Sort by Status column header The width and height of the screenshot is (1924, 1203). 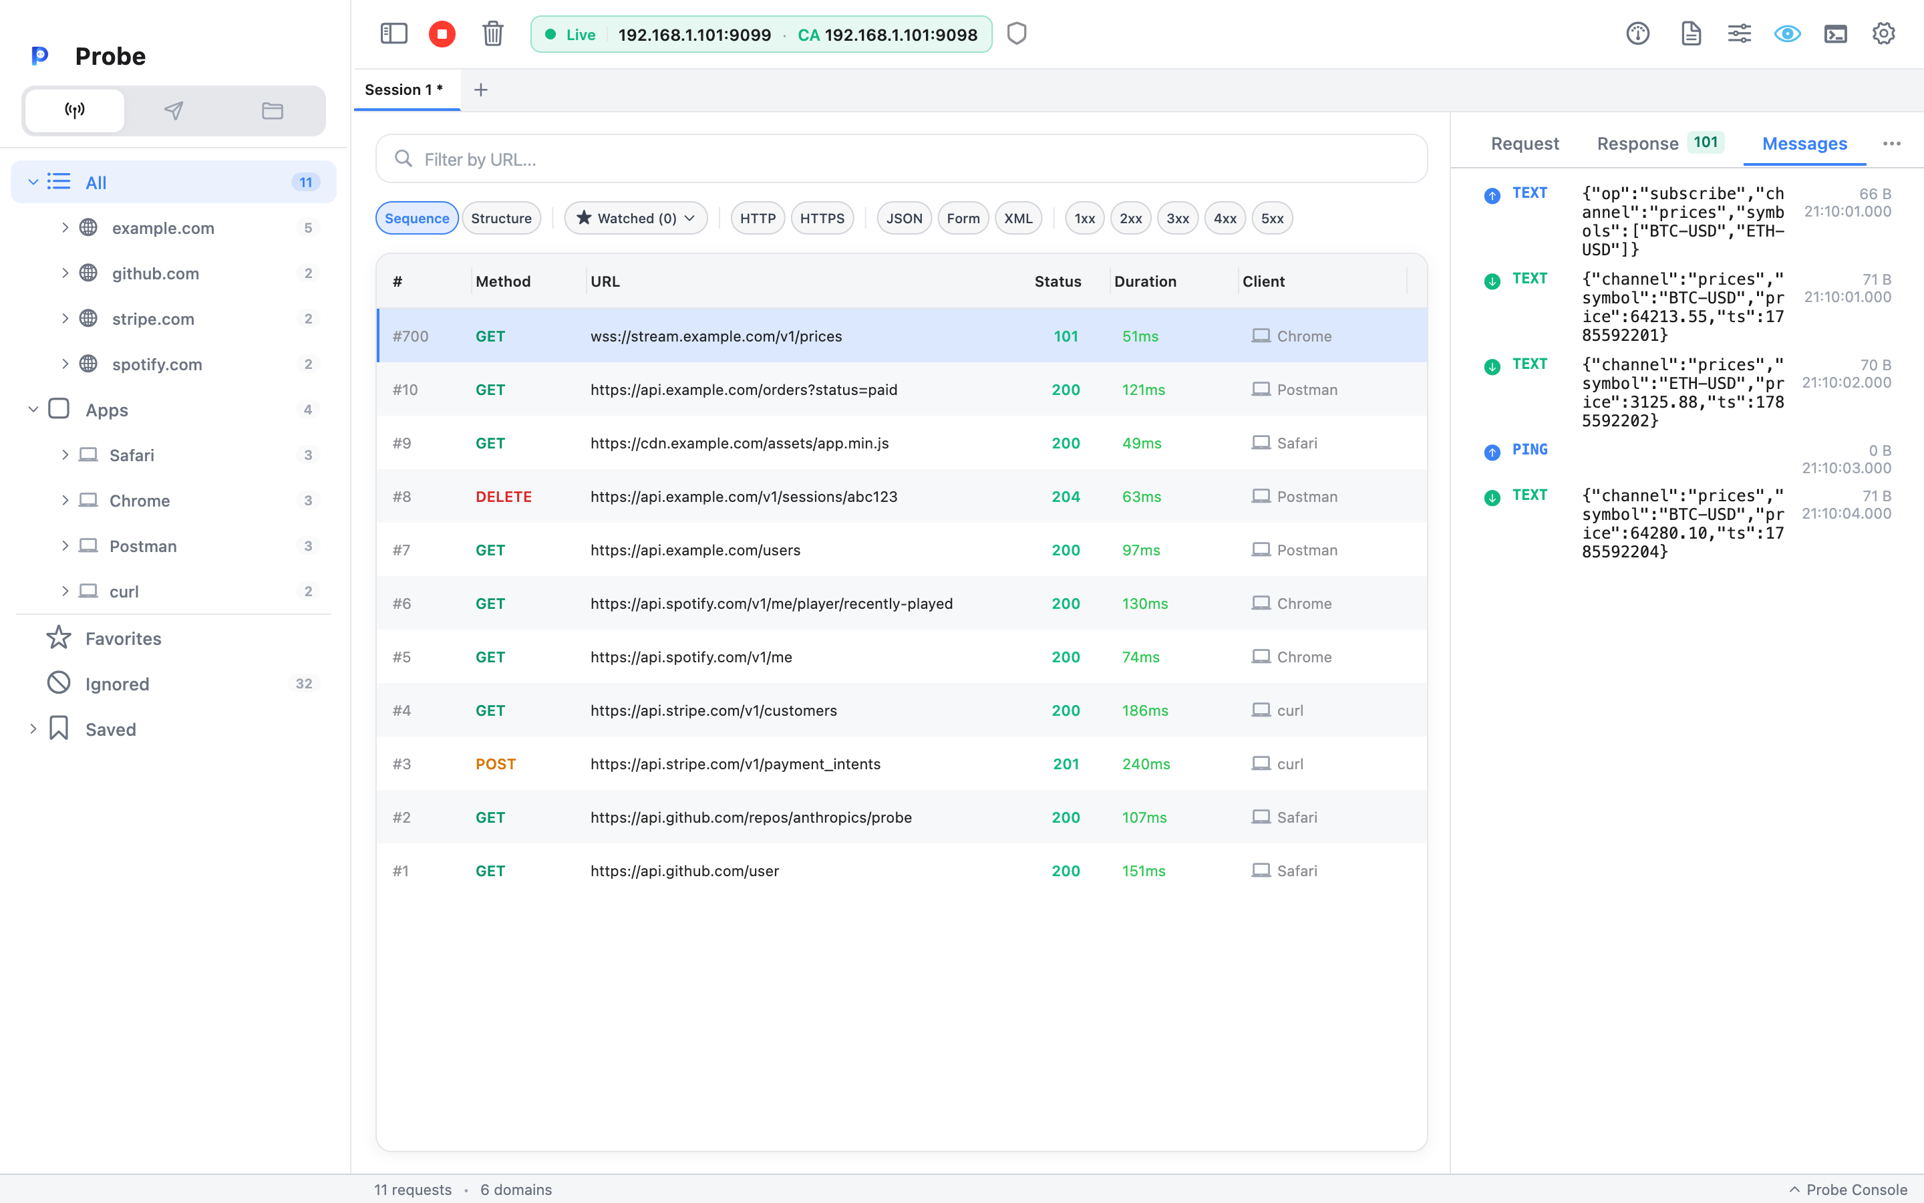tap(1058, 281)
